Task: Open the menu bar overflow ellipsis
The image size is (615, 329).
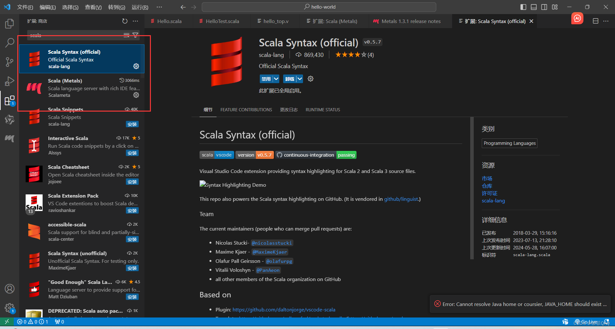Action: pyautogui.click(x=159, y=7)
